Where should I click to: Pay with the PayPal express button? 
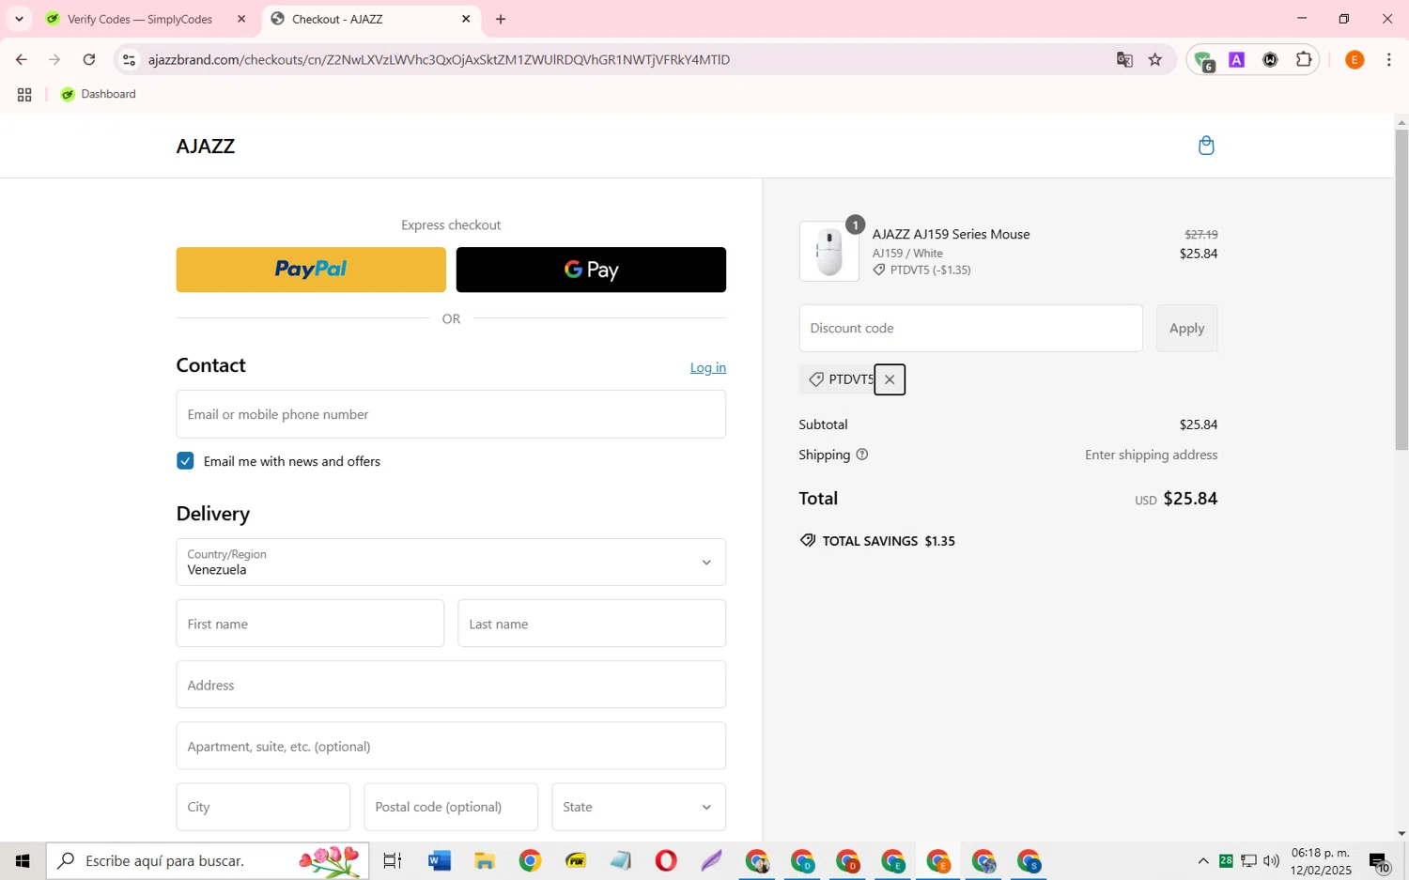coord(311,270)
